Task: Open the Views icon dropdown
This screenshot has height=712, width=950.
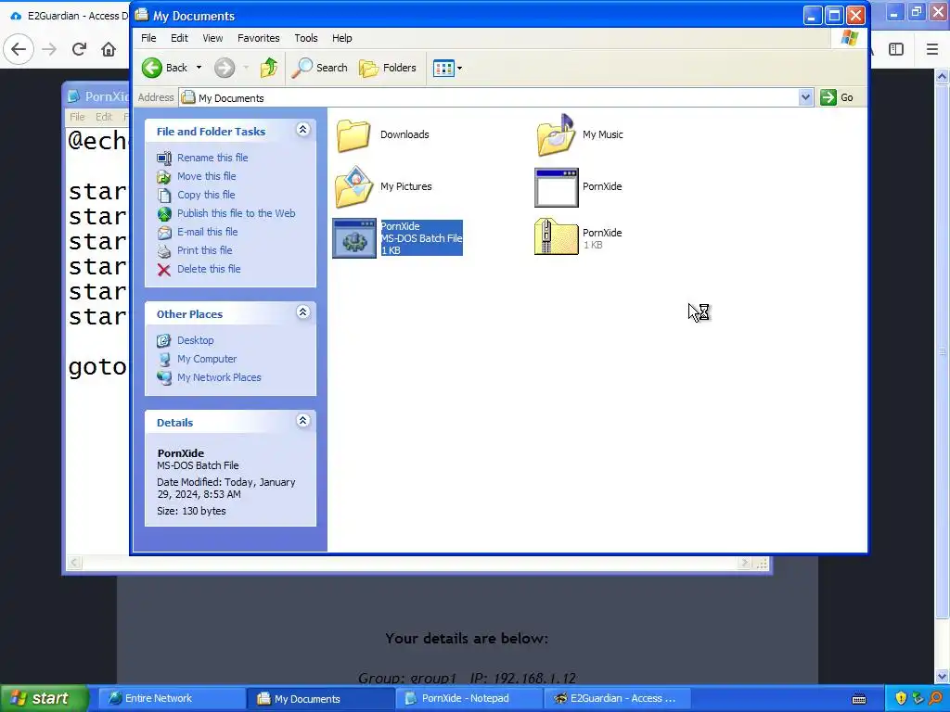Action: click(448, 68)
